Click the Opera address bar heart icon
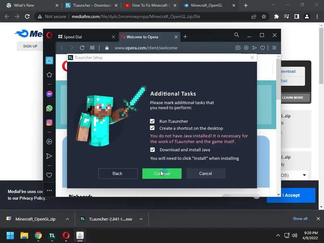The height and width of the screenshot is (243, 324). [263, 48]
